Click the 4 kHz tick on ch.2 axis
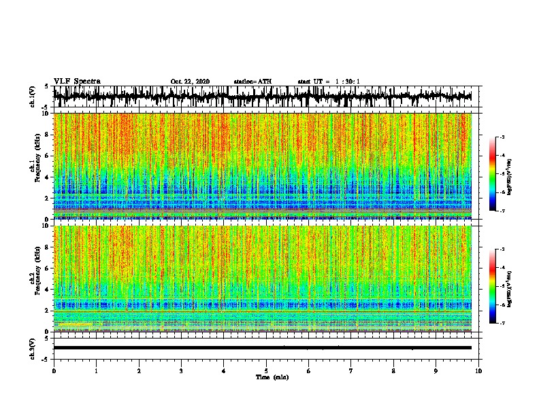The image size is (539, 416). 48,290
